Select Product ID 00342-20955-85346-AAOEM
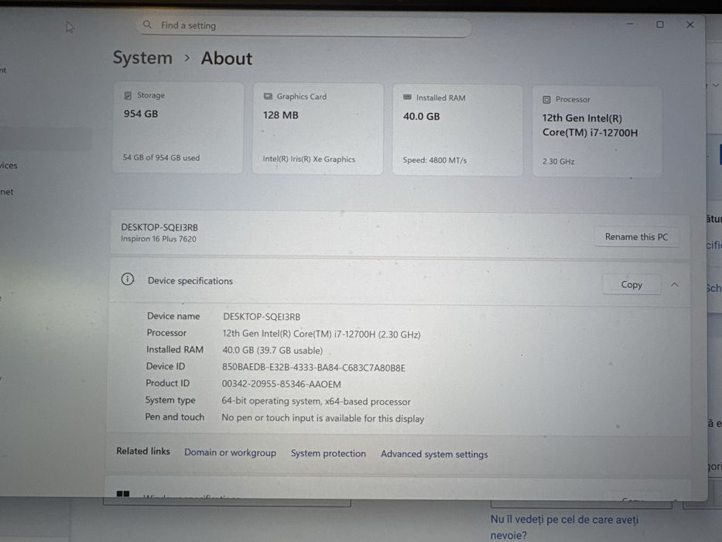 click(x=282, y=384)
